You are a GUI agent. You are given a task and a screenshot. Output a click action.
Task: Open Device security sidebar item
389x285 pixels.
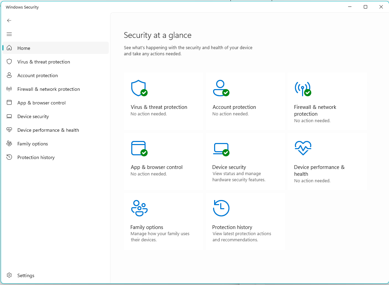pyautogui.click(x=56, y=116)
